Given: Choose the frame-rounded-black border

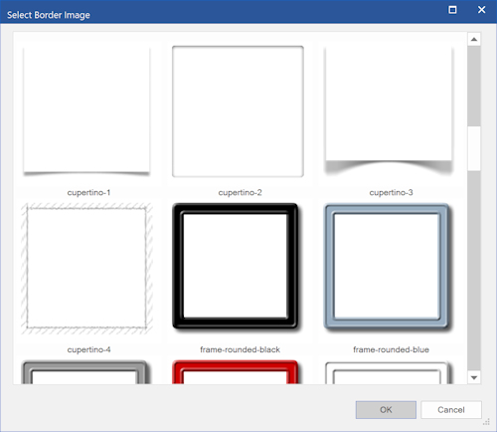Looking at the screenshot, I should [236, 267].
